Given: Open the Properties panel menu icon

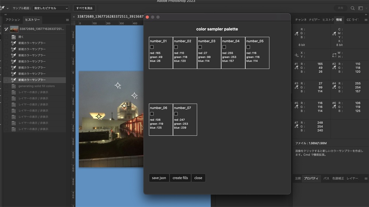Looking at the screenshot, I should pos(366,179).
